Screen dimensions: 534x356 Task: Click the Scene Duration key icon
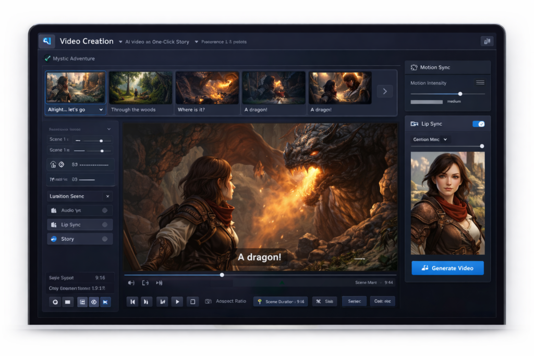pyautogui.click(x=260, y=301)
